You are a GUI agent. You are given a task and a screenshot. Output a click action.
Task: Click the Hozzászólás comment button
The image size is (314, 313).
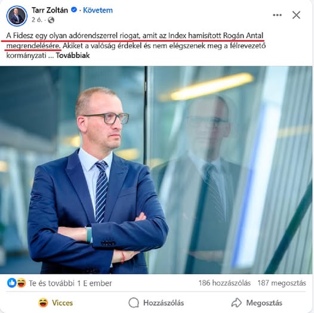tap(156, 303)
